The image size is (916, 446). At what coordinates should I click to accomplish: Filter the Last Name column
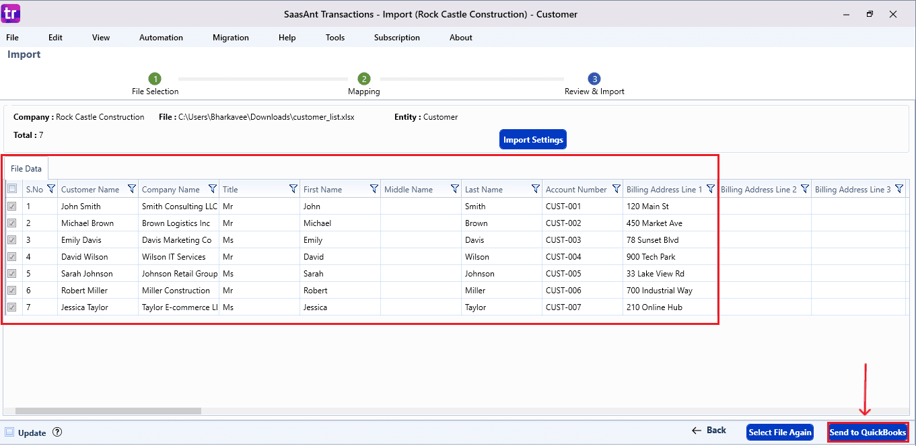coord(536,189)
